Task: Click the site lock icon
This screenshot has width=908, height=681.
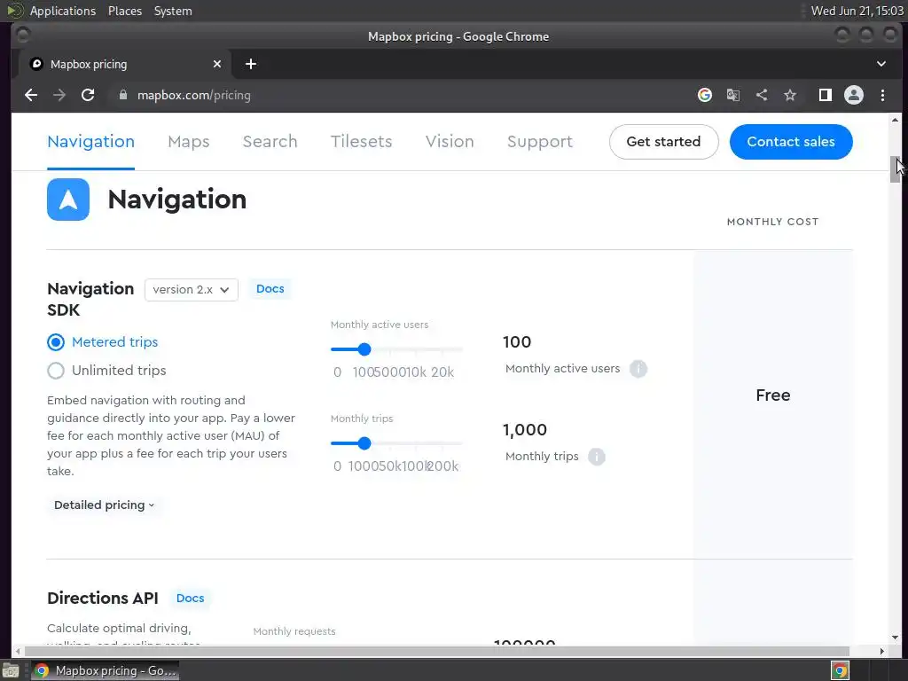Action: point(122,95)
